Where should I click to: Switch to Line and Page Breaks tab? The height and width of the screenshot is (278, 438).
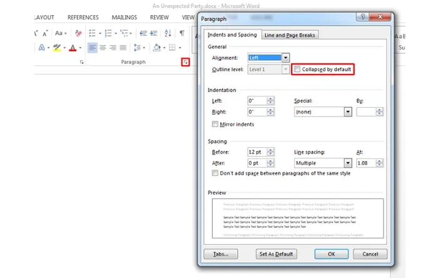click(290, 35)
